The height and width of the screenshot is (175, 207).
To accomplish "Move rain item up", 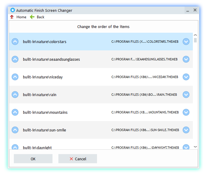I will click(x=15, y=95).
